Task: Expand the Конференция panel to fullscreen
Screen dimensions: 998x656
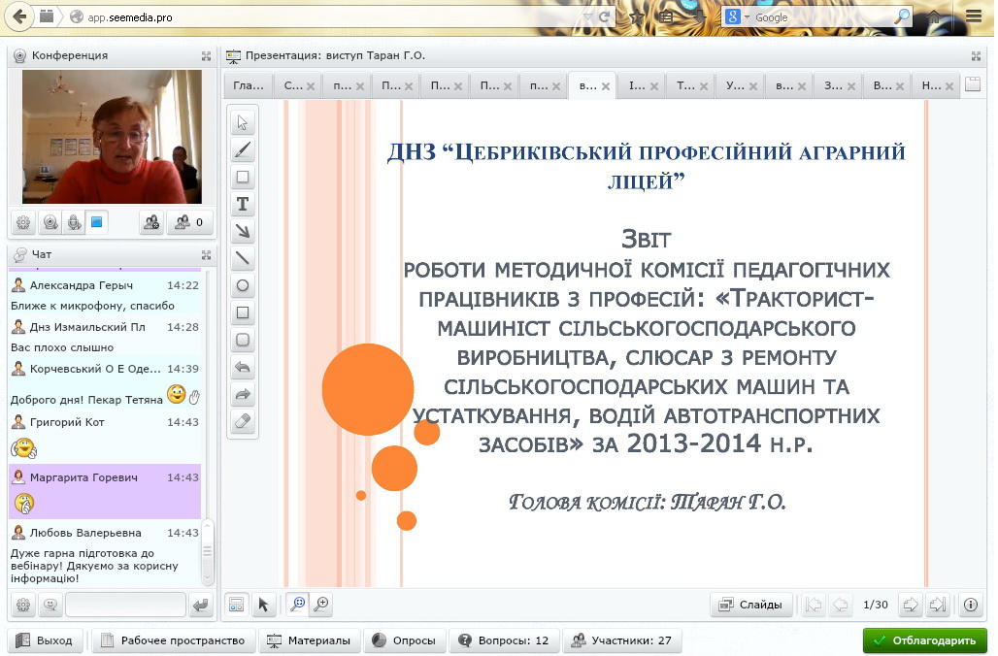Action: point(206,56)
